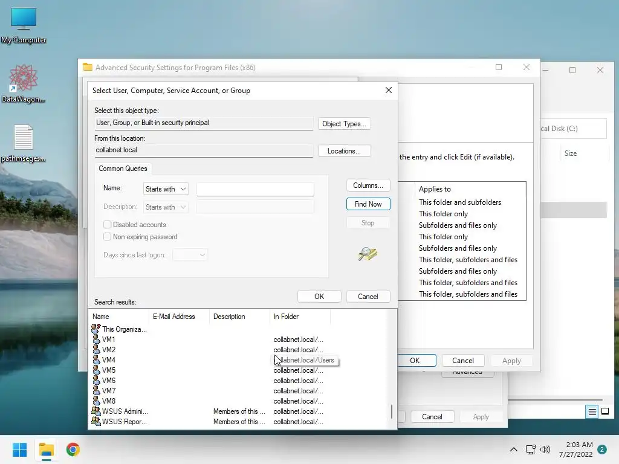Open the Windows Start menu
The image size is (619, 464).
19,449
